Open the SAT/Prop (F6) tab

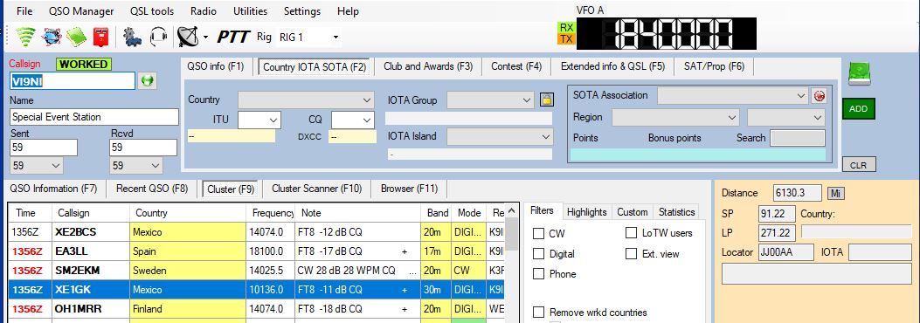coord(714,66)
